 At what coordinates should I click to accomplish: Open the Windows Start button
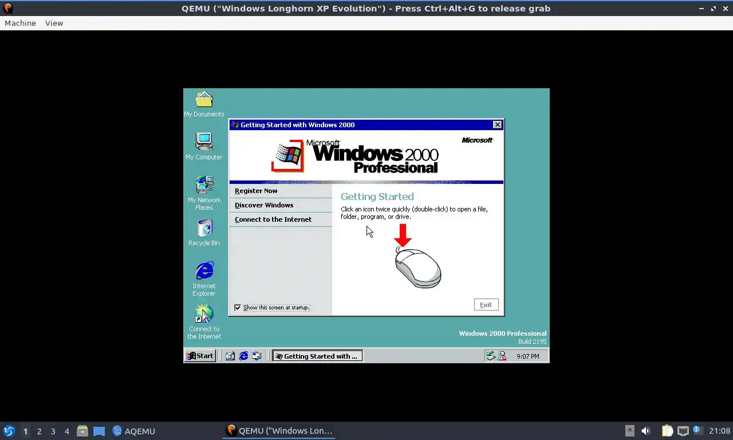coord(200,356)
